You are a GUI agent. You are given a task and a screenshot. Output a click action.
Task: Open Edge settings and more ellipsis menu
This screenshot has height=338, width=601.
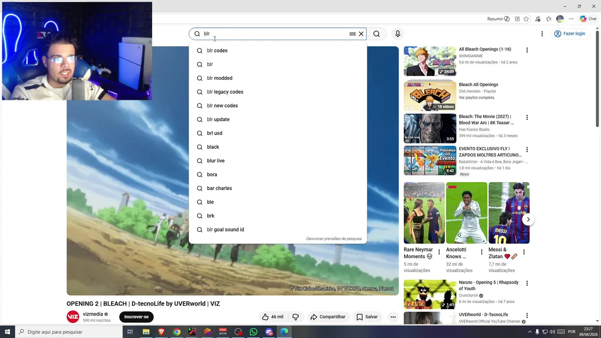pos(571,19)
